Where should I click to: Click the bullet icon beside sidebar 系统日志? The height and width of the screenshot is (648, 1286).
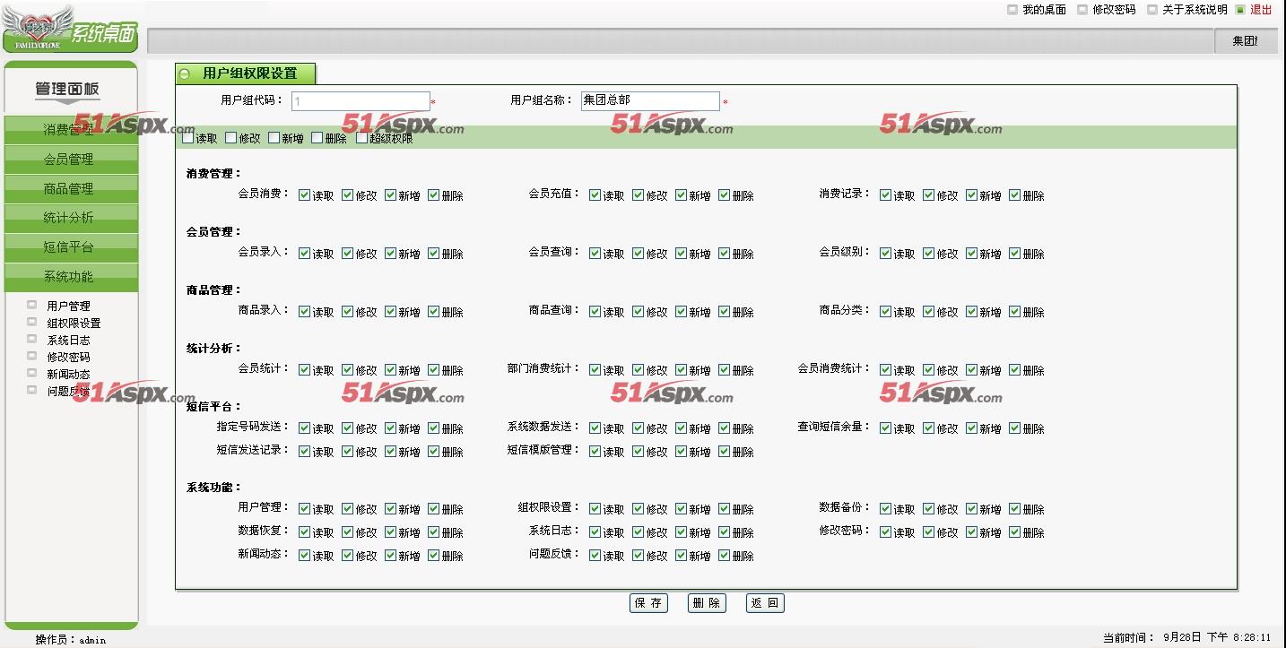click(x=32, y=339)
